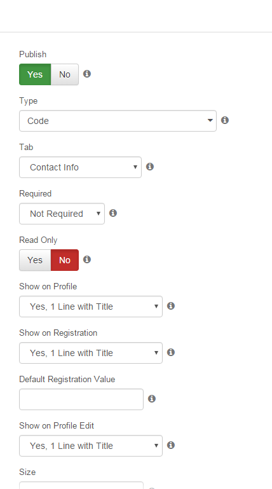Screen dimensions: 272x489
Task: Set Publish to Yes
Action: (x=35, y=74)
